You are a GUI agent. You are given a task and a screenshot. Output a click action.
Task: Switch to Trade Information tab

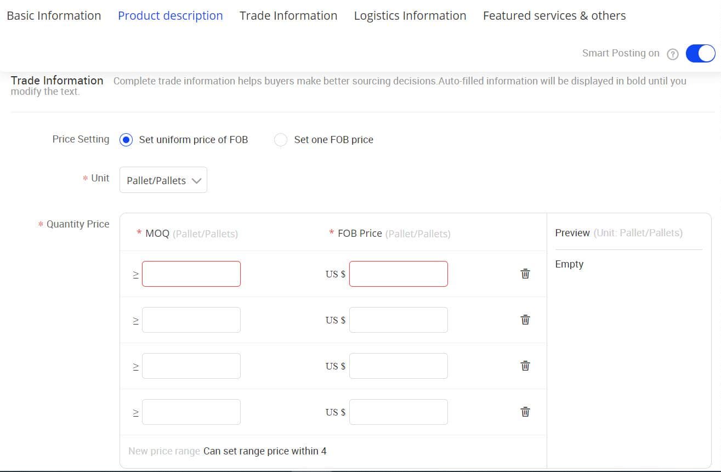288,15
